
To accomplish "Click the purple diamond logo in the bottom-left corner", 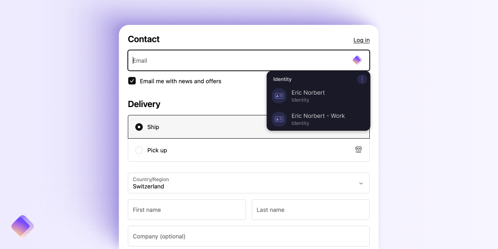I will (x=22, y=226).
